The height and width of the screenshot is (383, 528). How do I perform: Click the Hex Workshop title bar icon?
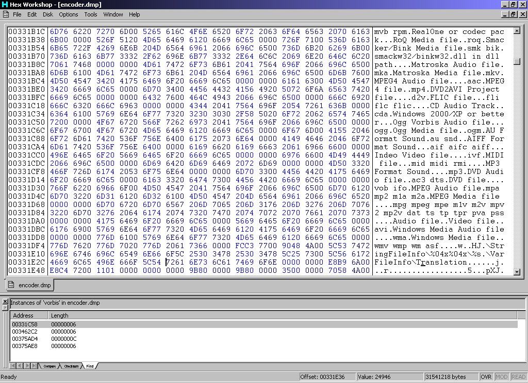point(4,4)
